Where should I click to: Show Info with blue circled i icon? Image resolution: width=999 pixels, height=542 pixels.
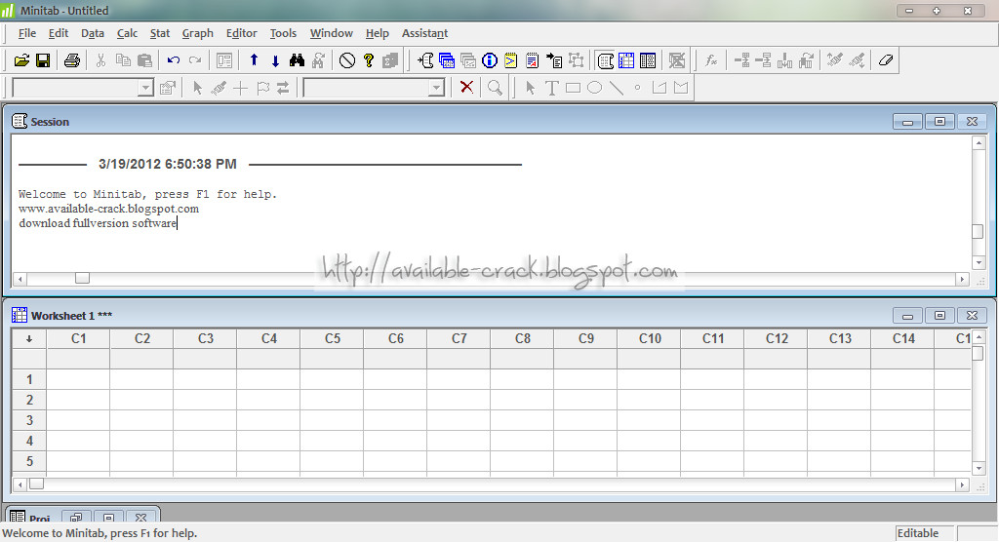point(490,60)
